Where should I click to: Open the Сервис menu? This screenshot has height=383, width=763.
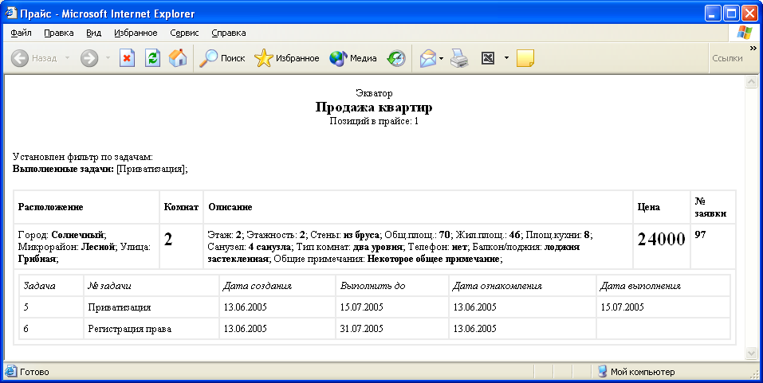pyautogui.click(x=184, y=33)
